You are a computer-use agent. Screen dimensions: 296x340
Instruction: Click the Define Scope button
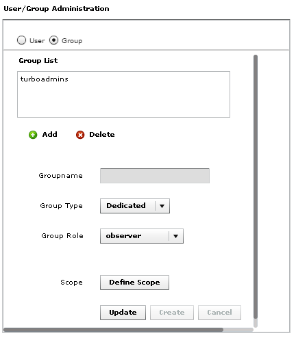pyautogui.click(x=134, y=283)
